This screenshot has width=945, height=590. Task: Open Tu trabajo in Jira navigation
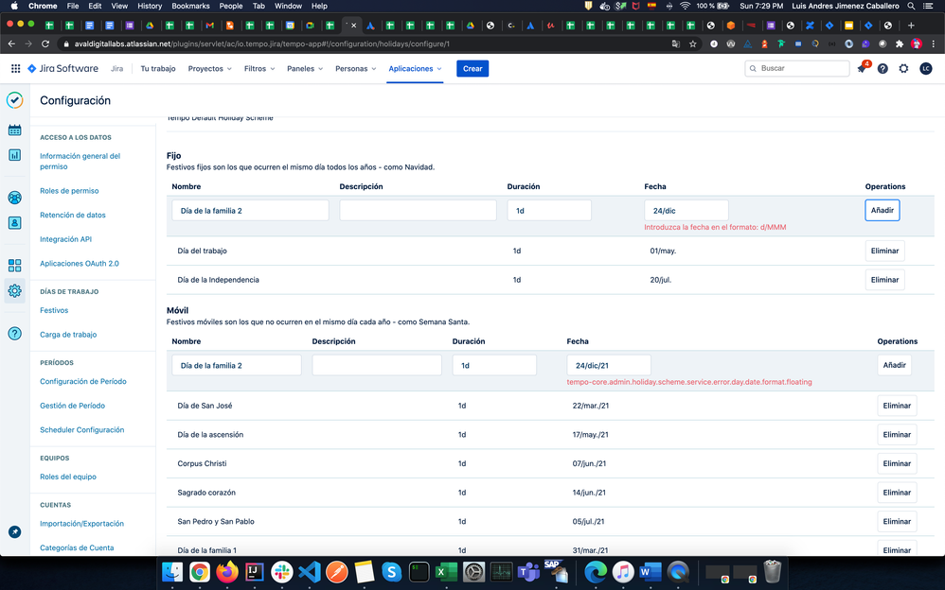pos(158,69)
